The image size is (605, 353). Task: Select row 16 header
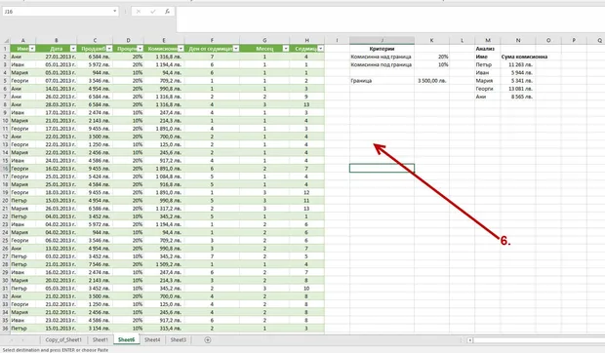(6, 169)
